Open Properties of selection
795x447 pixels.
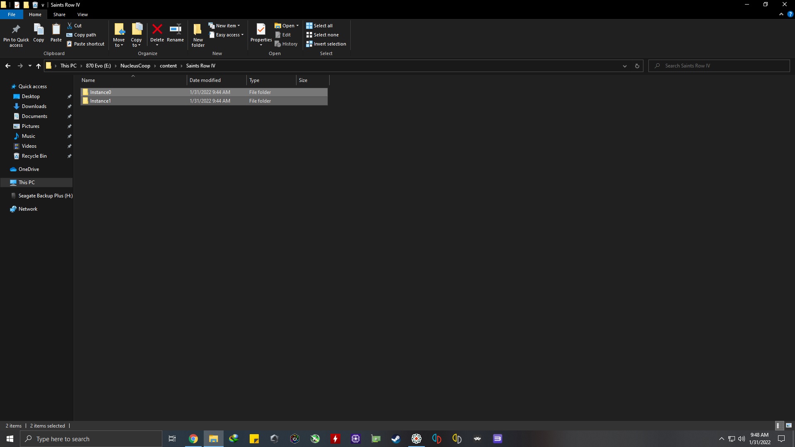pos(261,35)
